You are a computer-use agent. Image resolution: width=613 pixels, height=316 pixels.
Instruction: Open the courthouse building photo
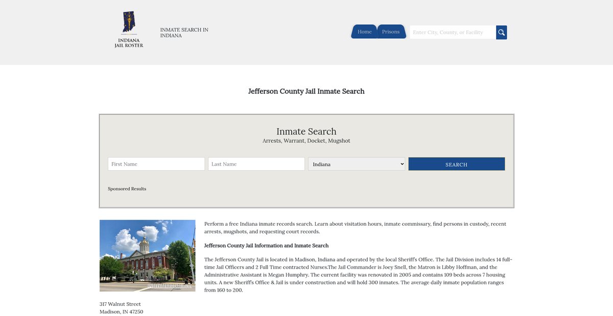click(x=147, y=255)
